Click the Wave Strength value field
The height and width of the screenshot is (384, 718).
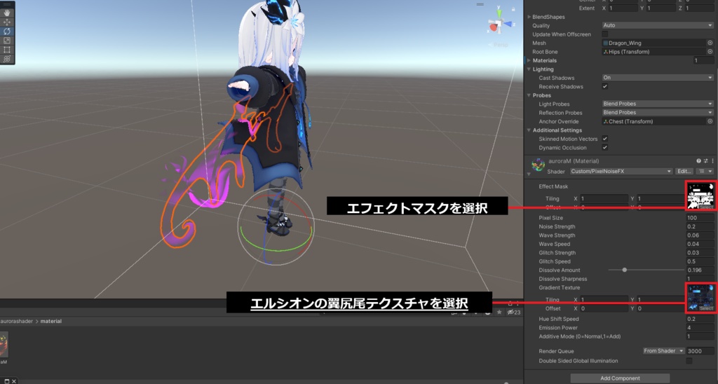700,235
